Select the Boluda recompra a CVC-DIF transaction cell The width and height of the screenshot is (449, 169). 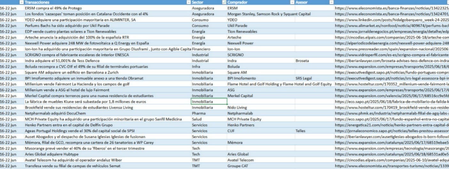coord(107,67)
